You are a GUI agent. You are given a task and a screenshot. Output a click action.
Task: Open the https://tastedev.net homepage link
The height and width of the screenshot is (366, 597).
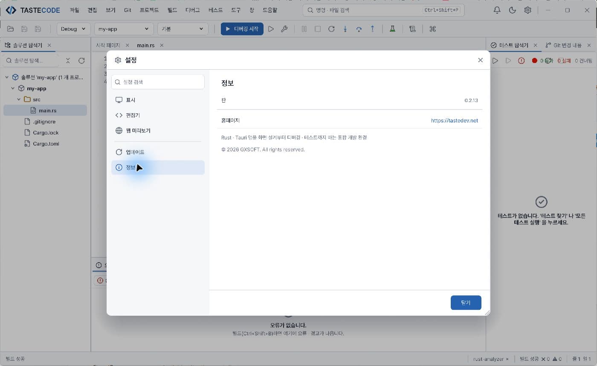(x=455, y=120)
